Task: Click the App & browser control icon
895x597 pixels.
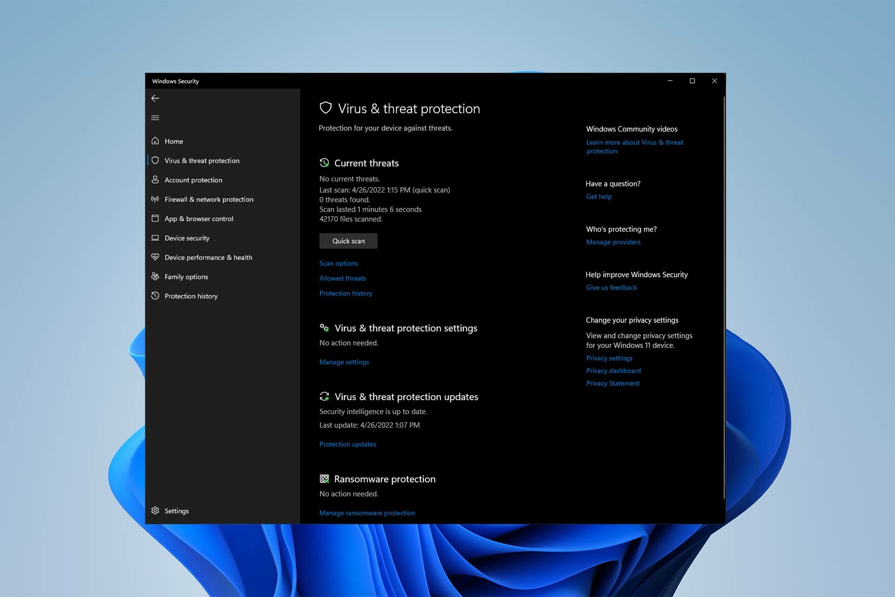Action: (155, 218)
